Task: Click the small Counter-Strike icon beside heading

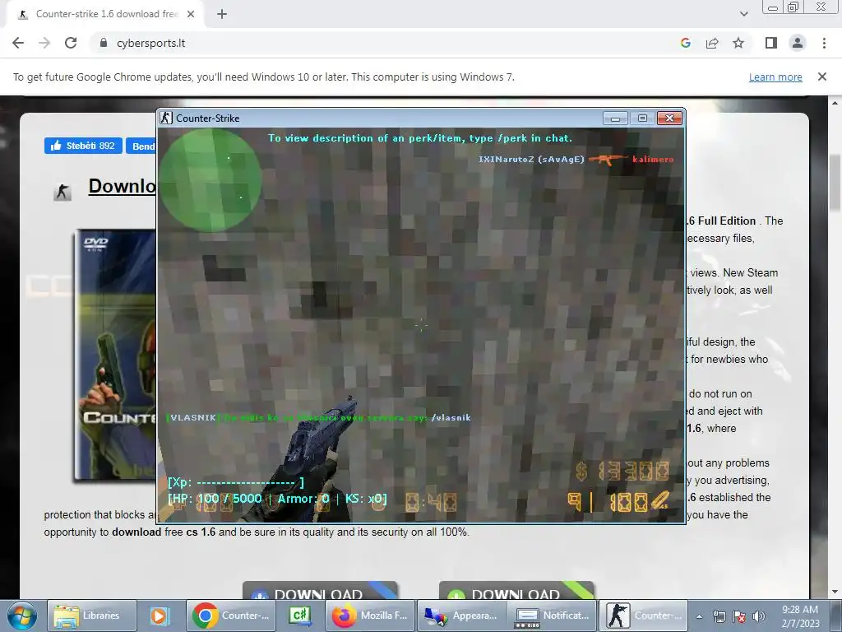Action: click(x=62, y=191)
